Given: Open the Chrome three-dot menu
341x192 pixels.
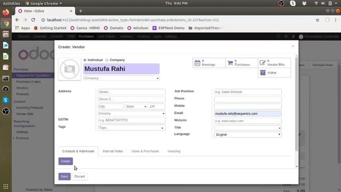Looking at the screenshot, I should pyautogui.click(x=336, y=20).
